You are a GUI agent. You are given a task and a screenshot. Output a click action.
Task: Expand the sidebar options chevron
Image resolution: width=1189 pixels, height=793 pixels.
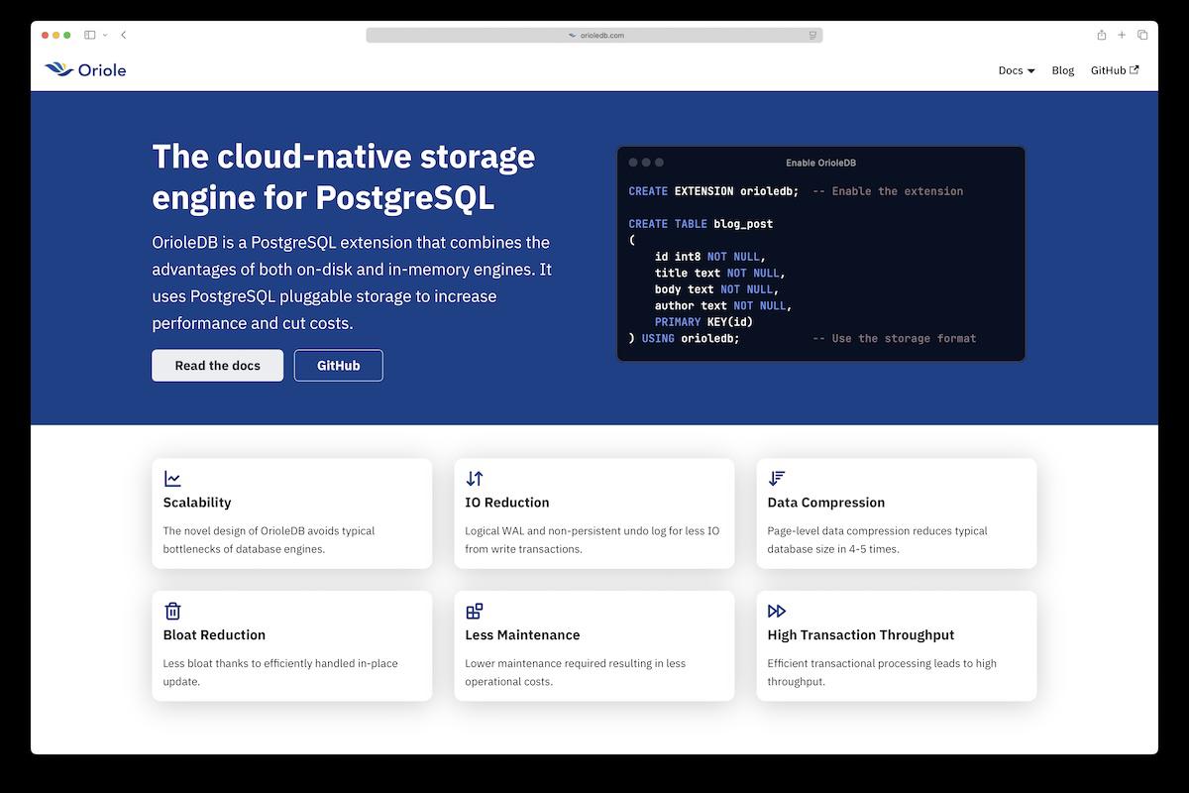click(105, 35)
